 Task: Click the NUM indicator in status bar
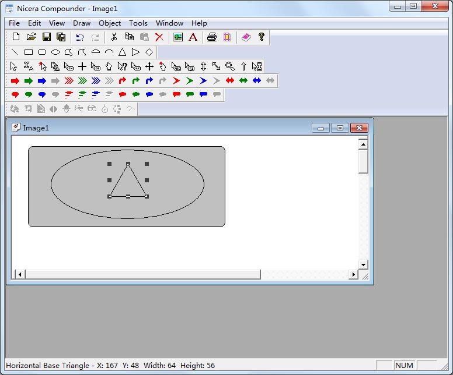(x=404, y=365)
